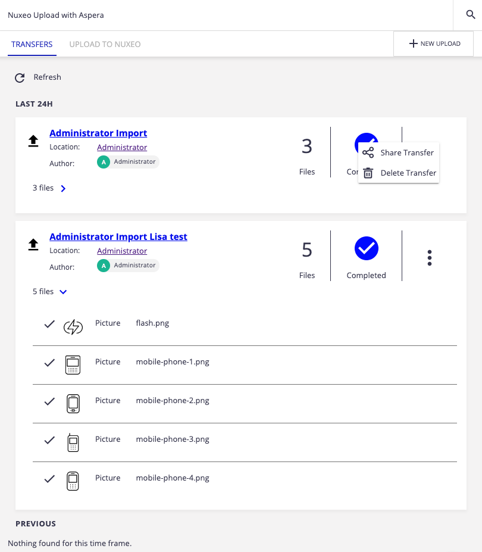Click the Refresh circular arrow icon
This screenshot has width=482, height=552.
click(x=20, y=77)
